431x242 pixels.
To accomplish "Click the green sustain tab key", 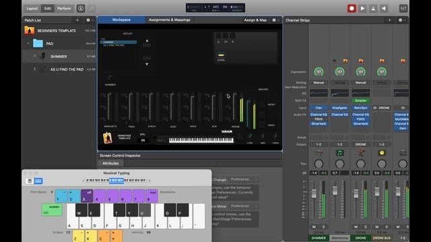I will click(x=52, y=210).
